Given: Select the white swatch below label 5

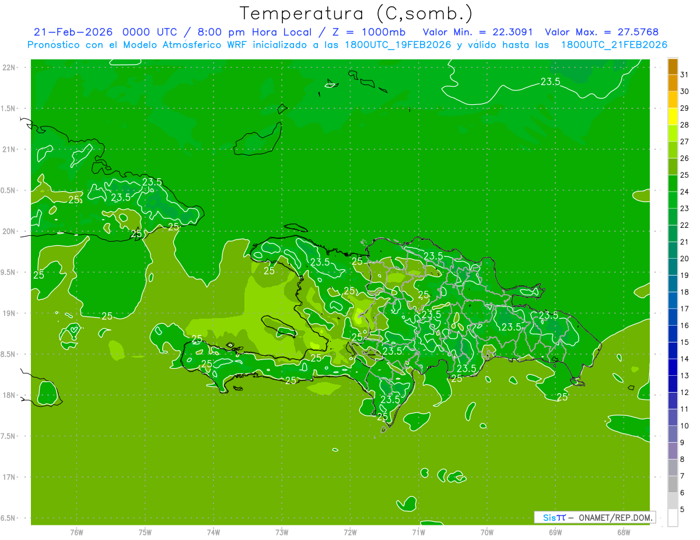Looking at the screenshot, I should [x=673, y=518].
